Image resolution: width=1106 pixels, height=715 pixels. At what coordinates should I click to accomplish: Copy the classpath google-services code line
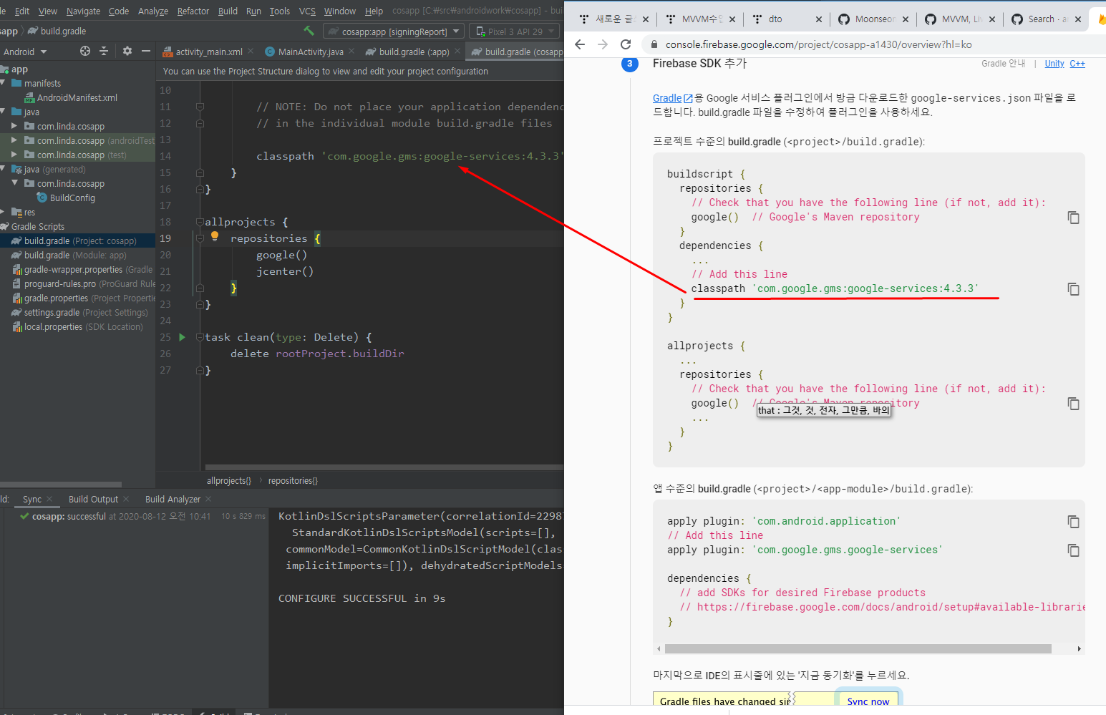[1073, 289]
